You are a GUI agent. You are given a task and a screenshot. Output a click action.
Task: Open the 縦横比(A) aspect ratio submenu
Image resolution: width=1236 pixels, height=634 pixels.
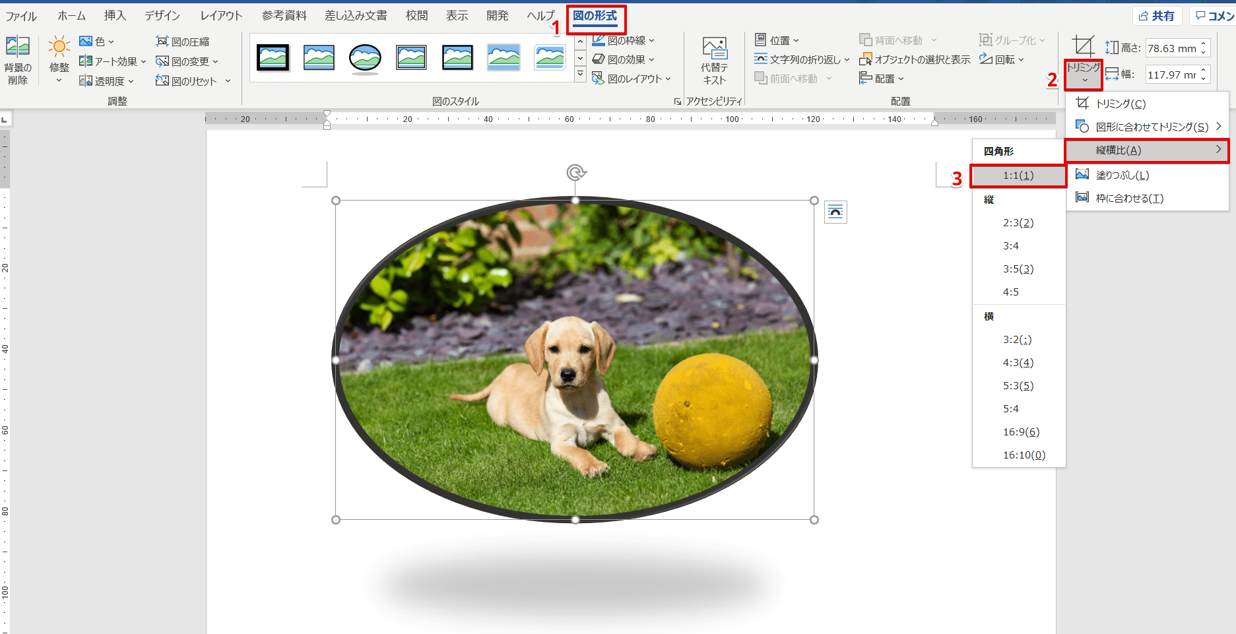pos(1147,150)
